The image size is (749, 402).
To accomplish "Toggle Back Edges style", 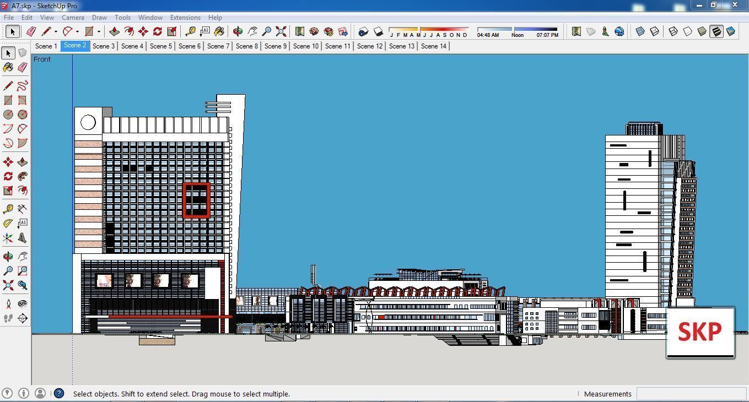I will click(x=655, y=31).
